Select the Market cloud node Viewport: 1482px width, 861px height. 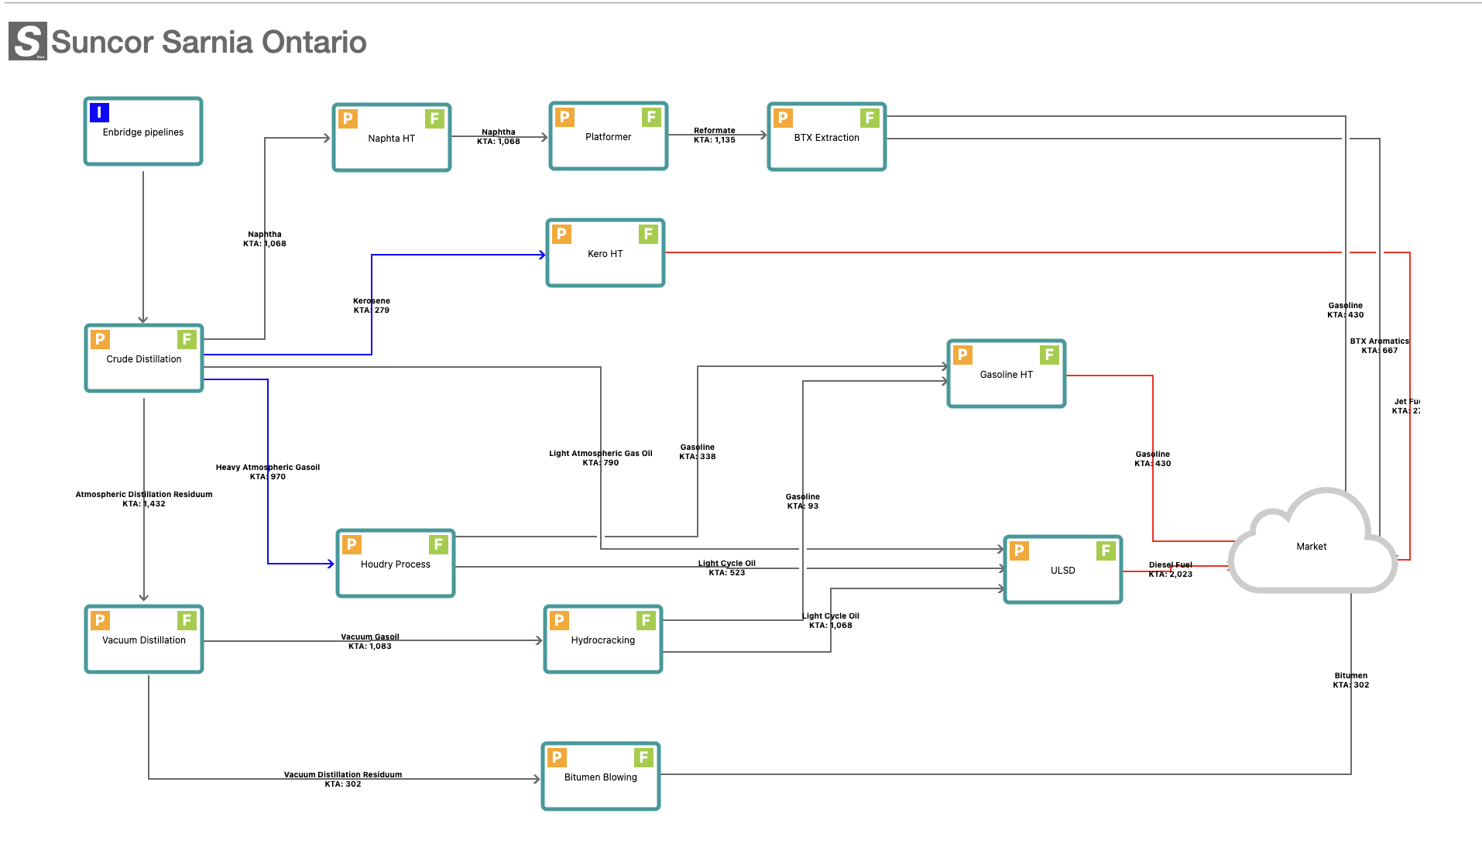1311,547
